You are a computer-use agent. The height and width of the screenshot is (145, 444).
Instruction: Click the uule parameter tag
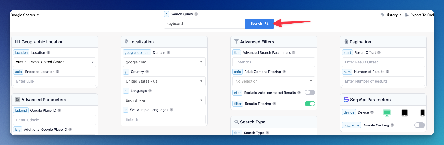click(x=18, y=72)
